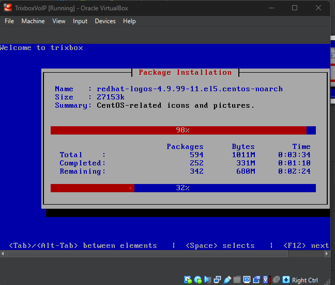Click the Bytes column header
This screenshot has height=285, width=335.
pos(243,146)
